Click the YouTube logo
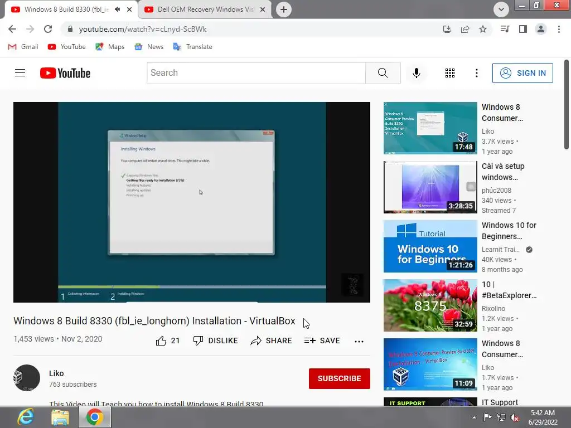571x428 pixels. [x=65, y=73]
